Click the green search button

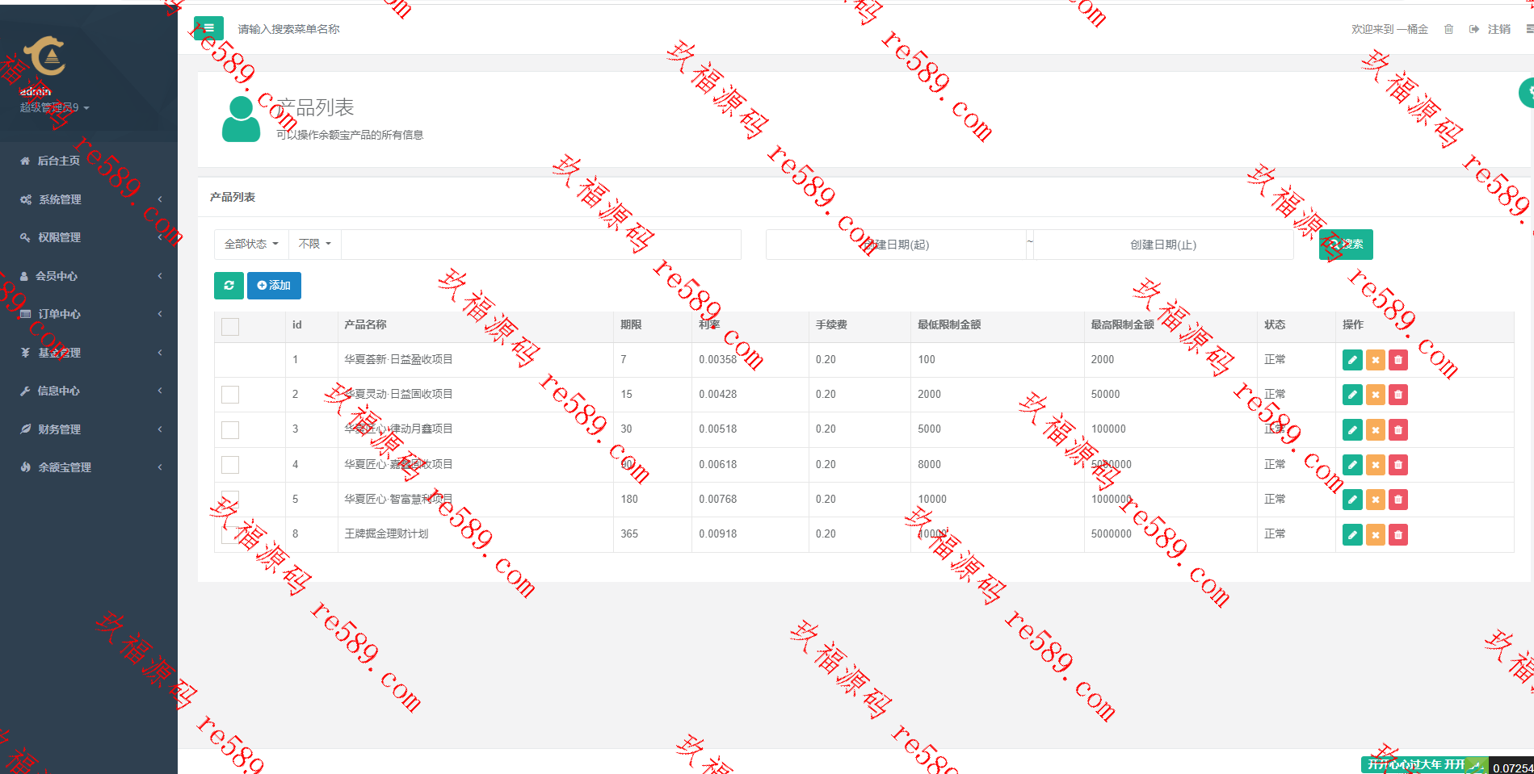[1346, 245]
